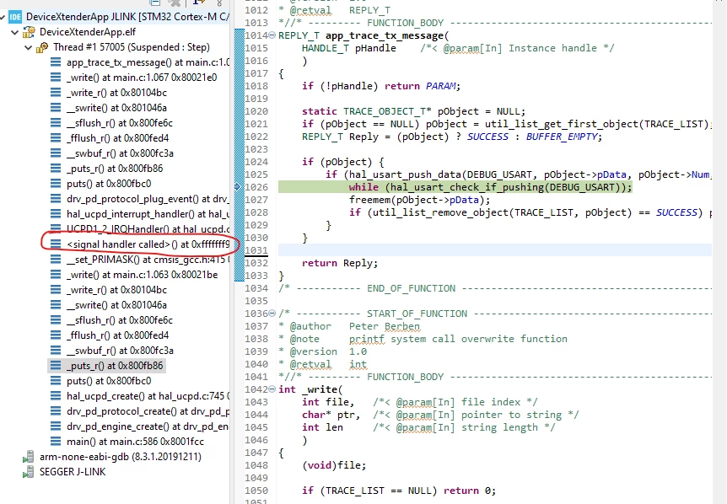Click the DeviceXtenderApp.elf process icon
Viewport: 727px width, 504px height.
[29, 32]
